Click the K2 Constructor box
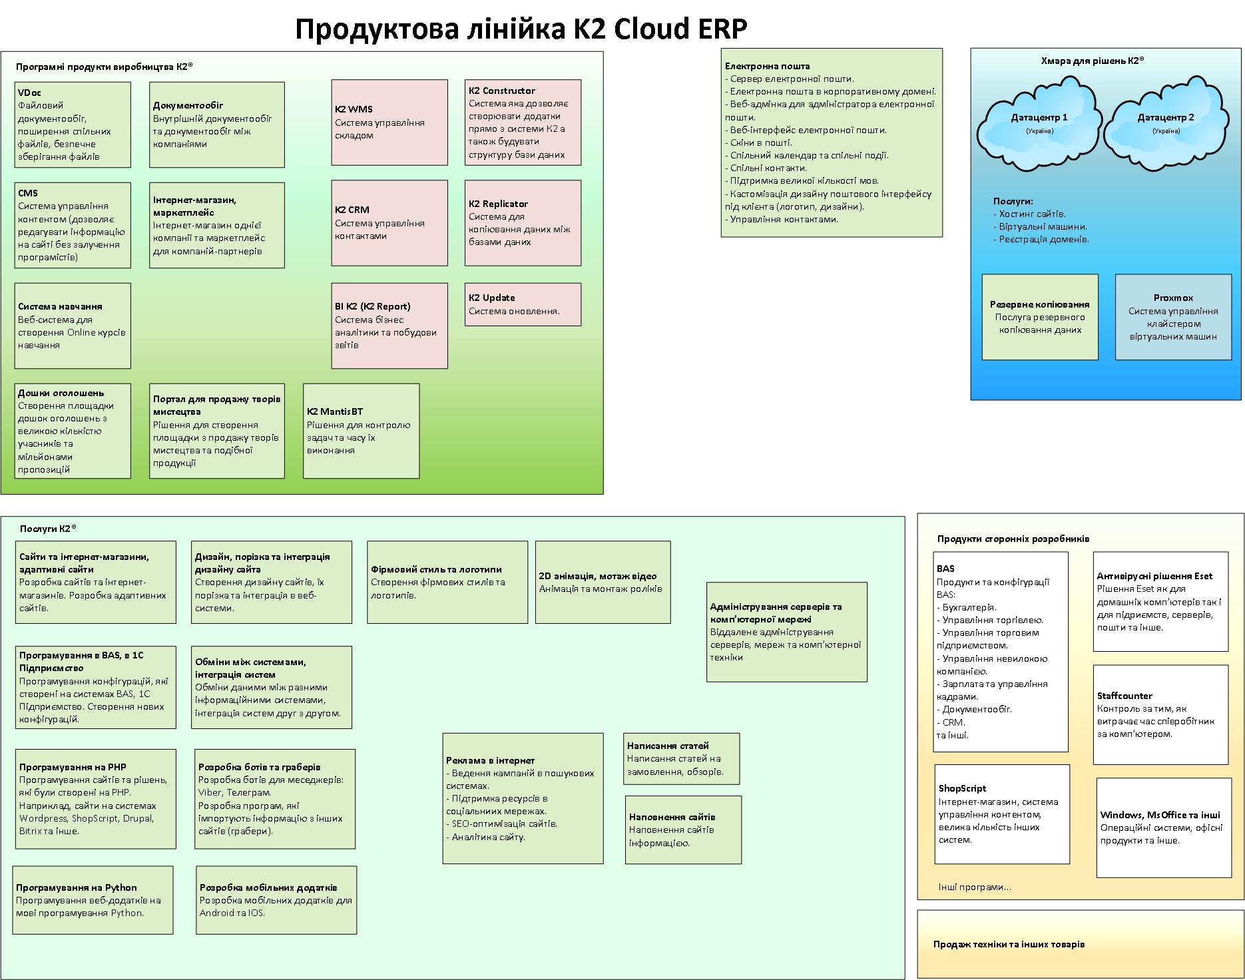This screenshot has height=980, width=1245. pos(523,122)
